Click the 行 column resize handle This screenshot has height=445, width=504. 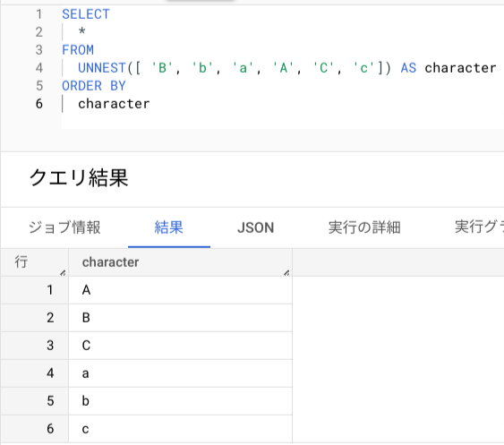click(x=63, y=273)
